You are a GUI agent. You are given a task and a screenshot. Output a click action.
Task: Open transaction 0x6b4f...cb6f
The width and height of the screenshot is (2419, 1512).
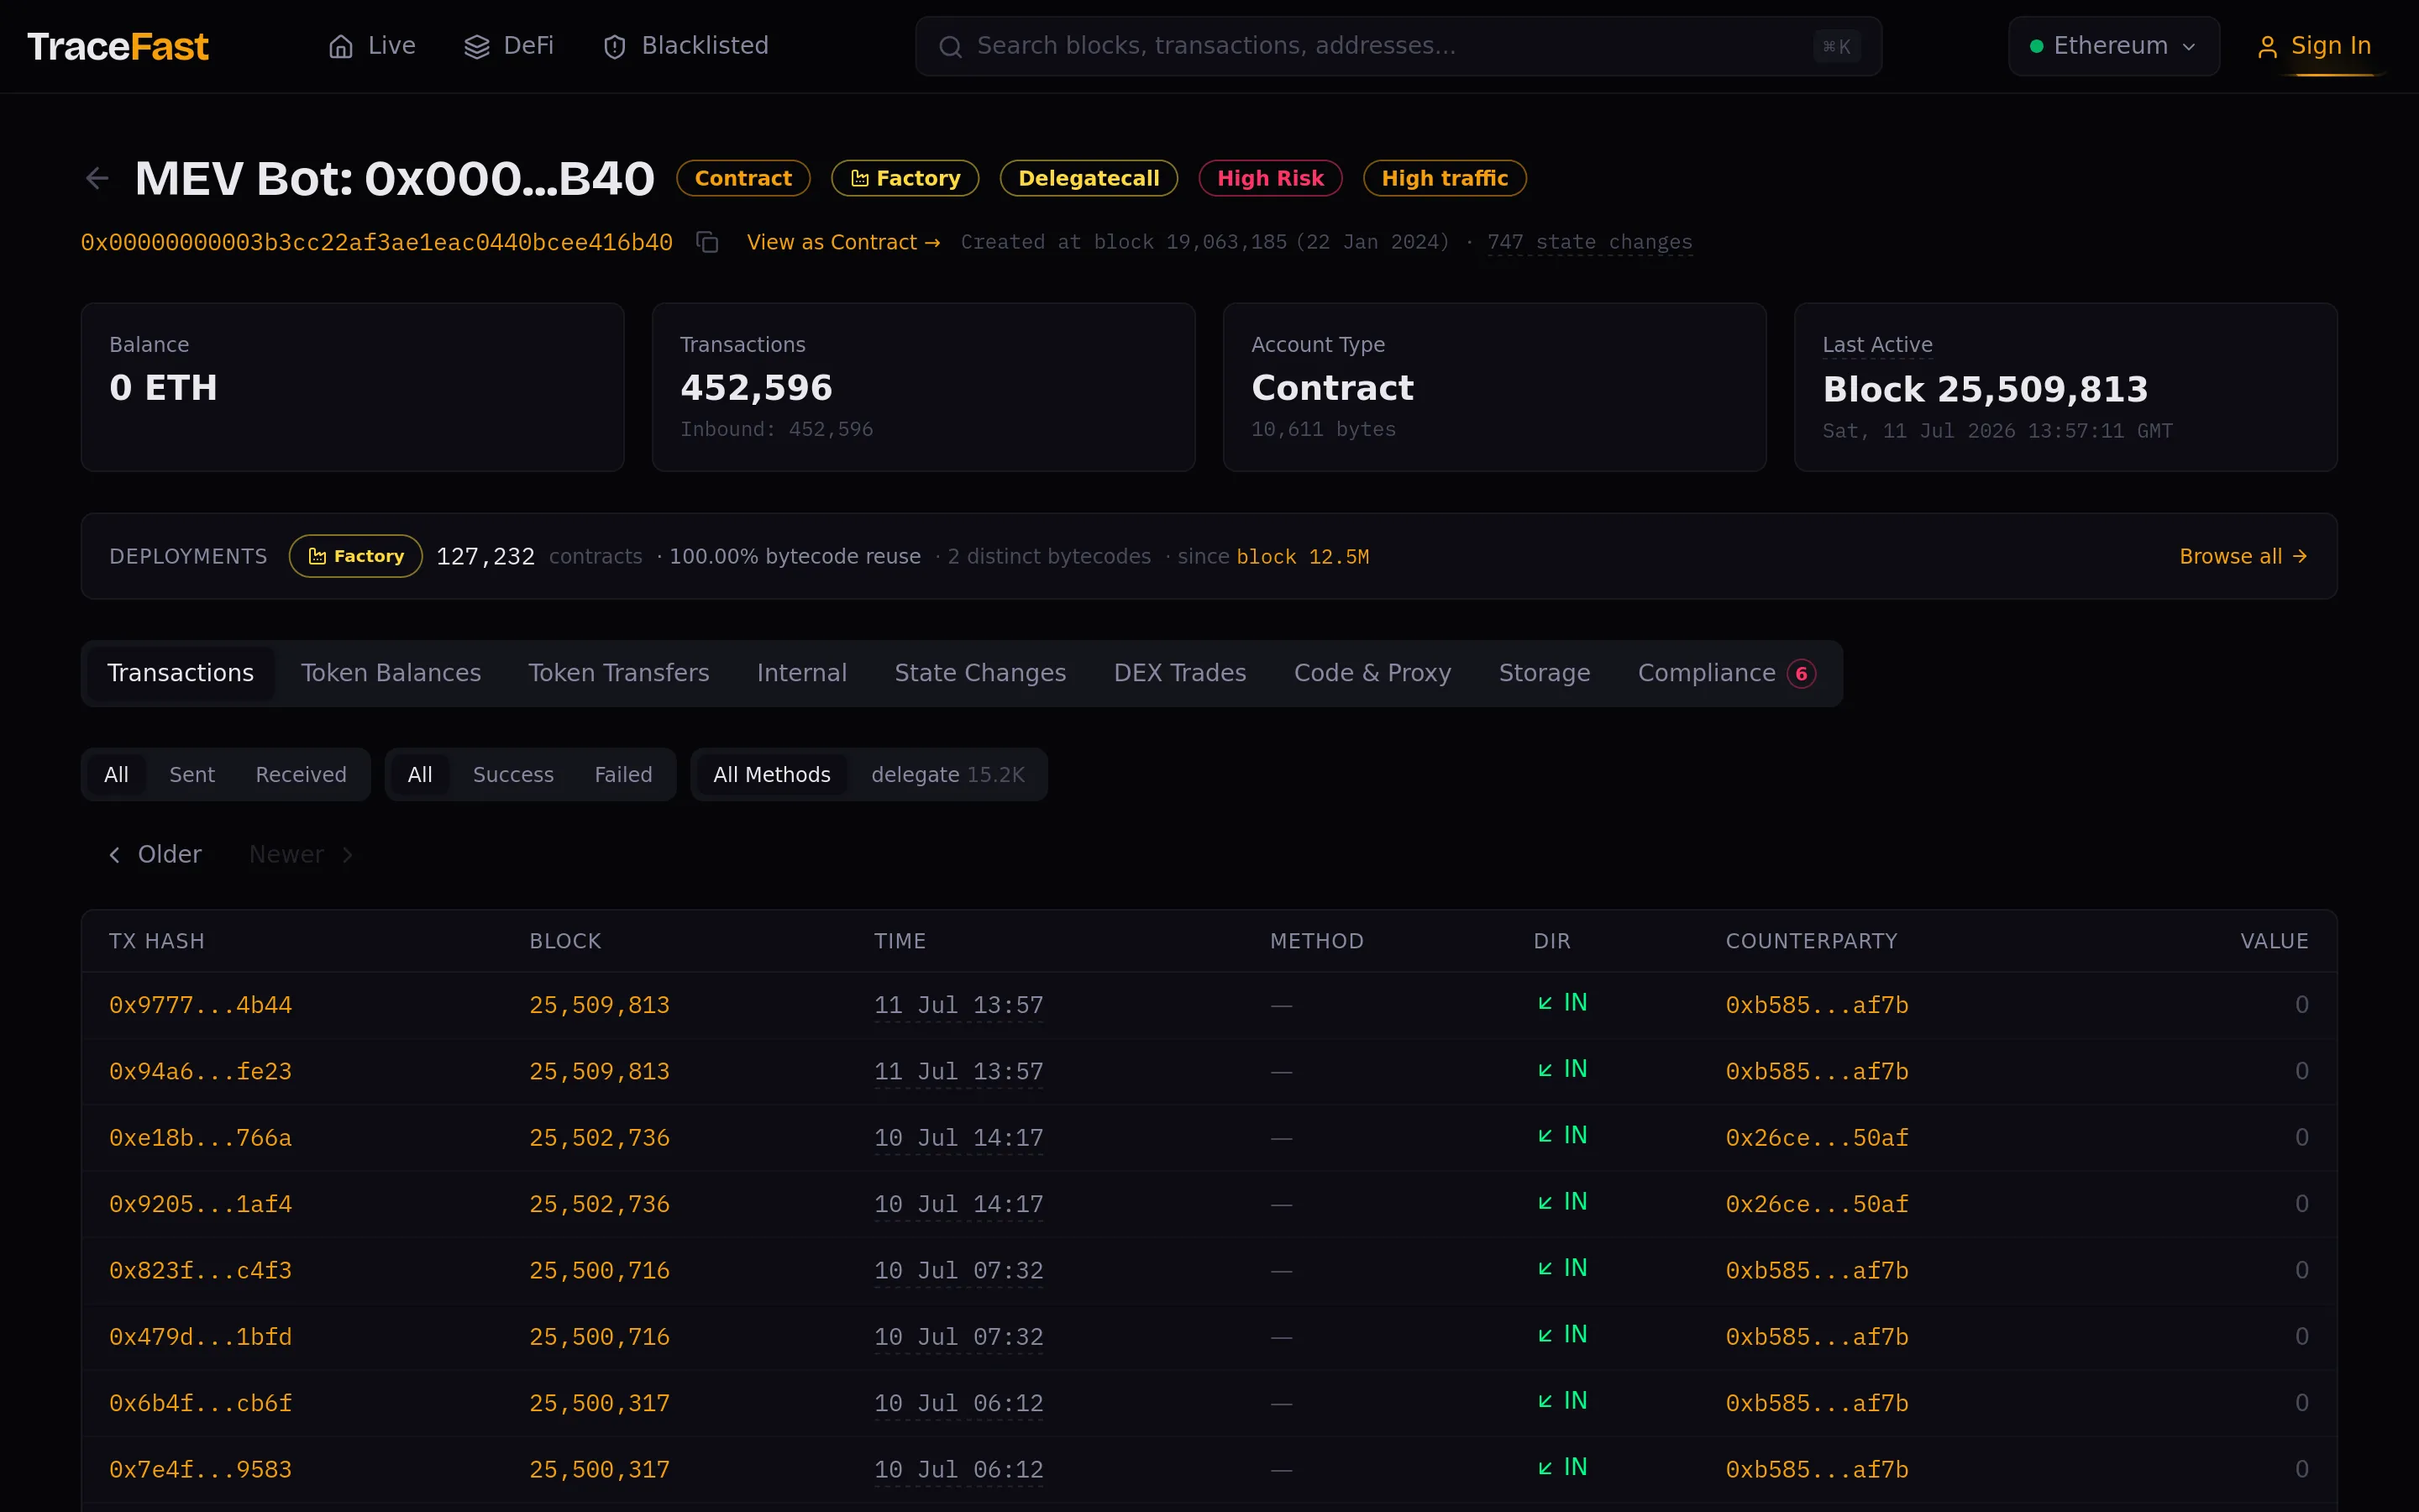coord(200,1403)
